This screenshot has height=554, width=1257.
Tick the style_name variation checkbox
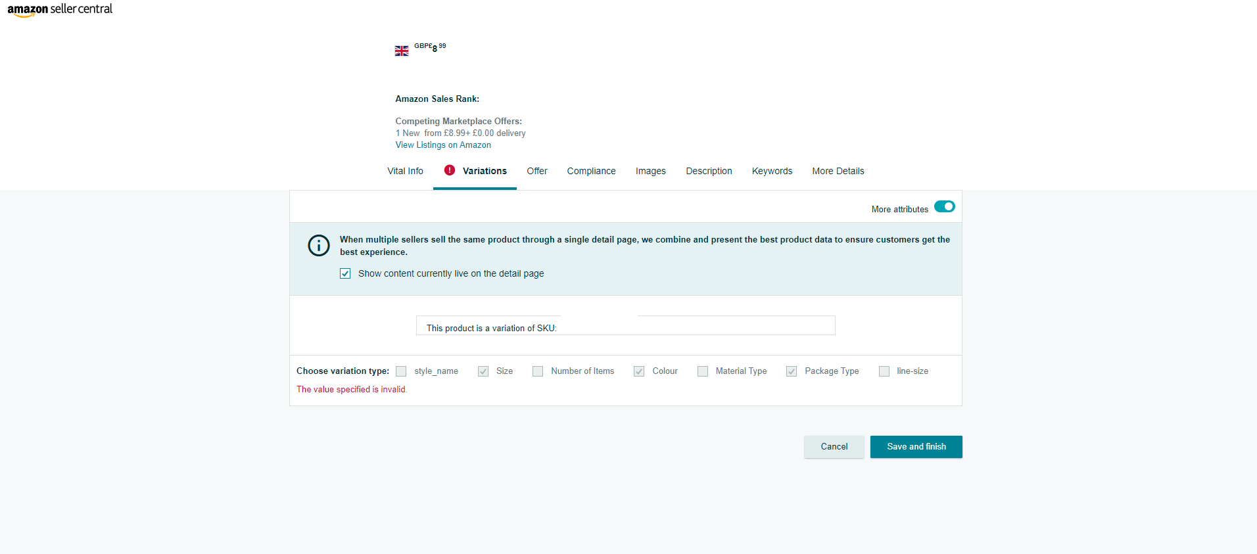pos(401,371)
